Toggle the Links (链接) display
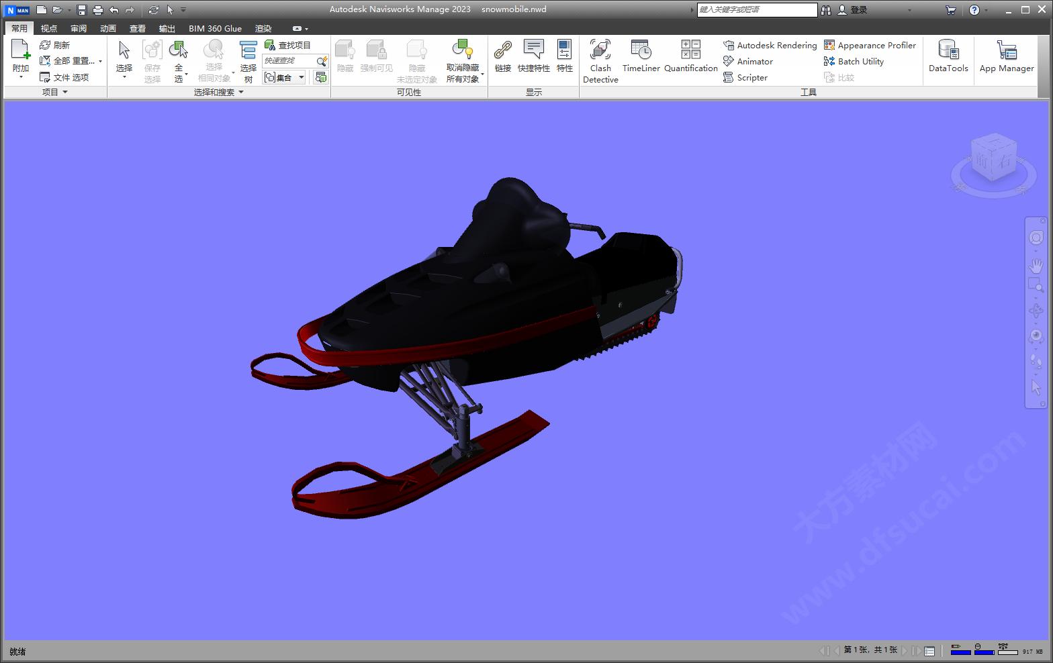This screenshot has height=663, width=1053. click(503, 56)
